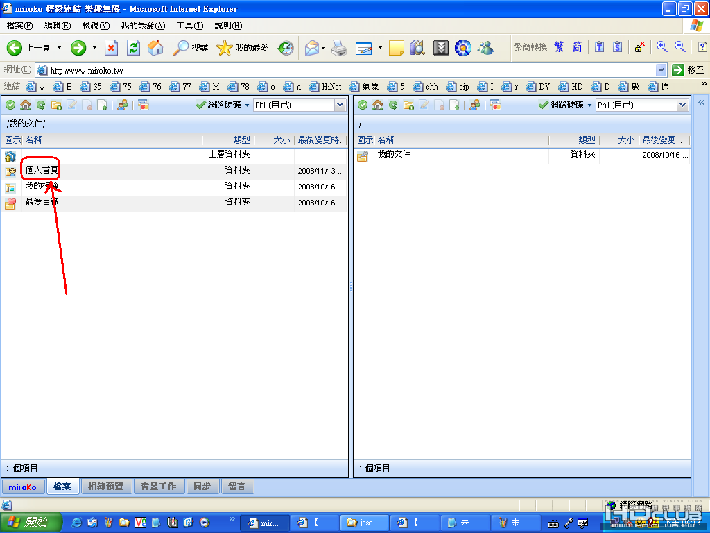The image size is (710, 533).
Task: Open the users icon in right pane toolbar
Action: 474,105
